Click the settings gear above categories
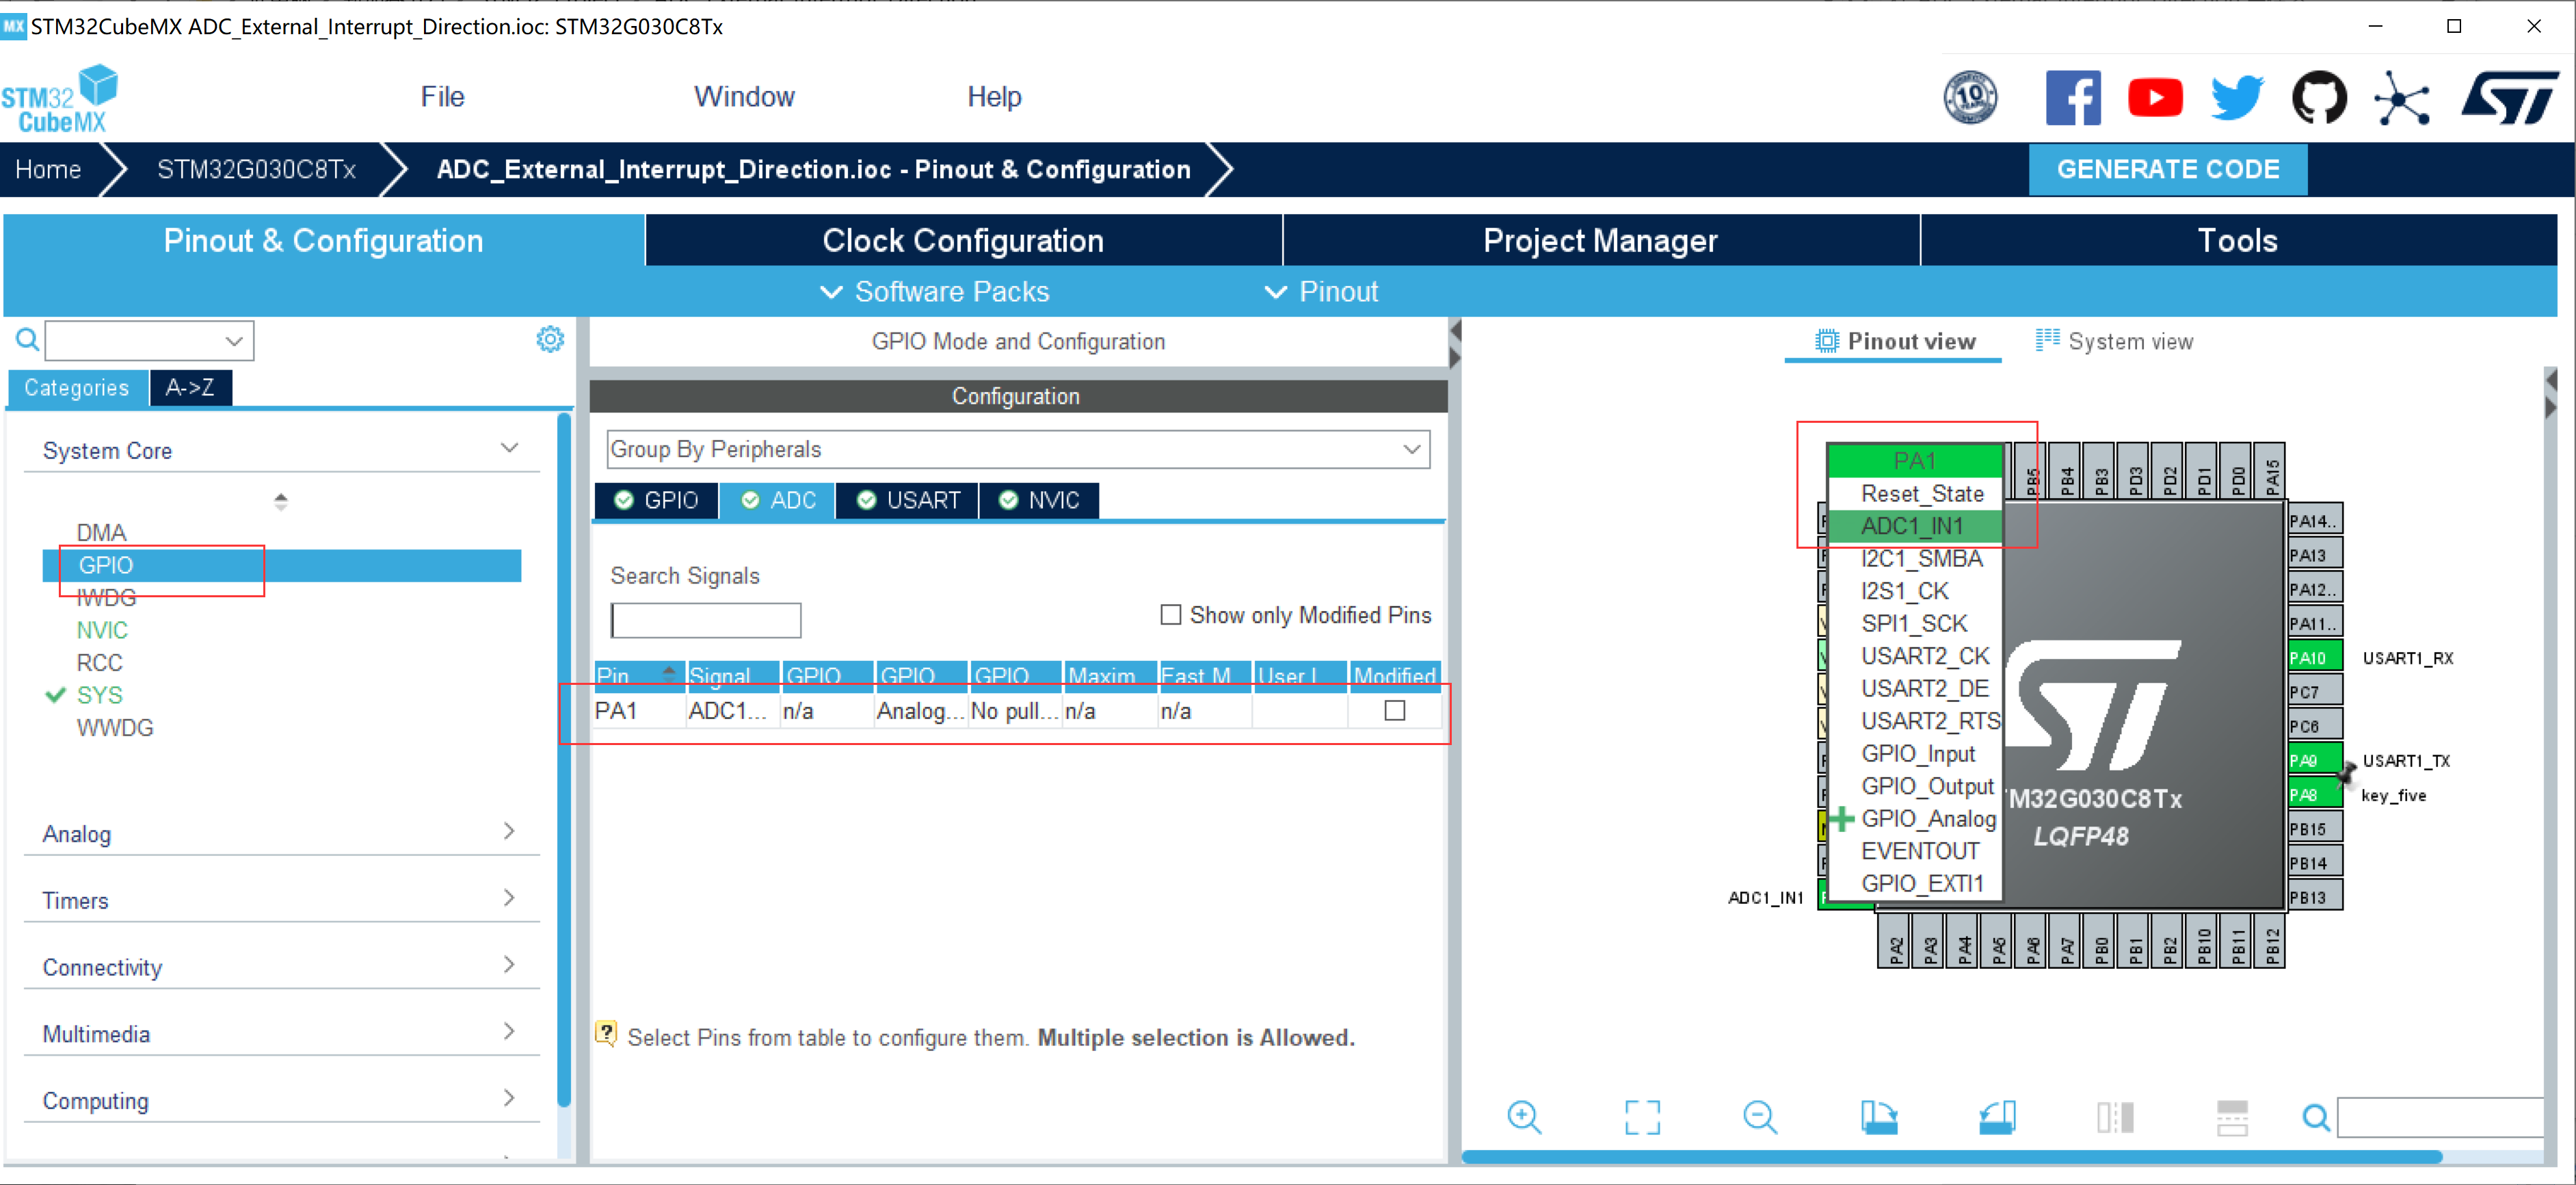 (x=550, y=339)
